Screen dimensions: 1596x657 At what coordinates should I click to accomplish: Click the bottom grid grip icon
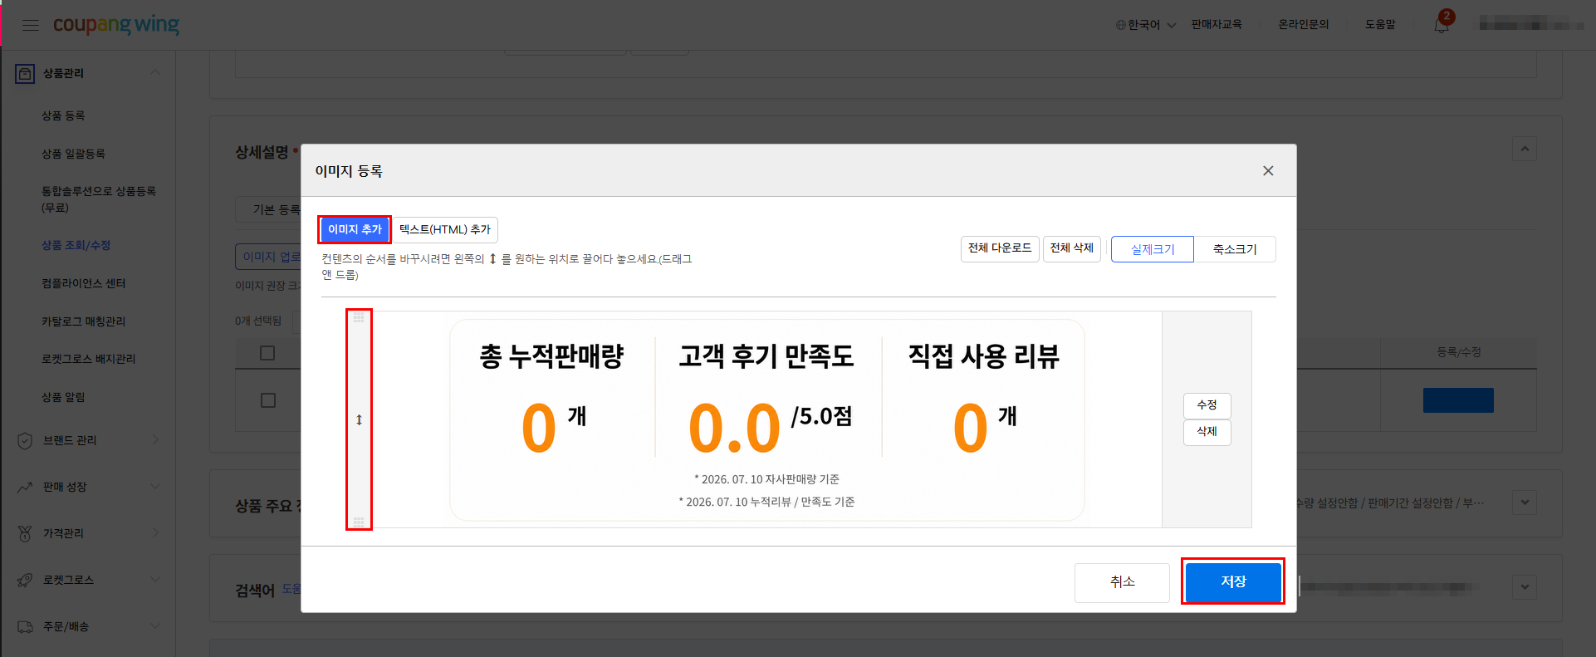(359, 522)
